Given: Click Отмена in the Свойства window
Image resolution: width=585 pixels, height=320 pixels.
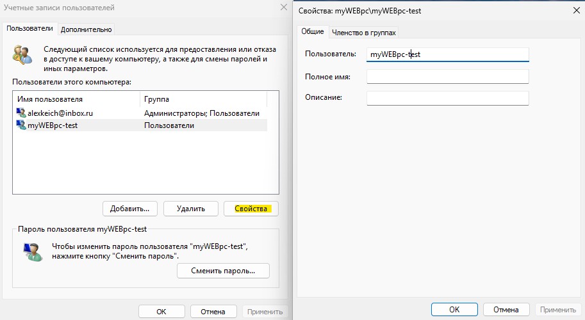Looking at the screenshot, I should pos(506,310).
